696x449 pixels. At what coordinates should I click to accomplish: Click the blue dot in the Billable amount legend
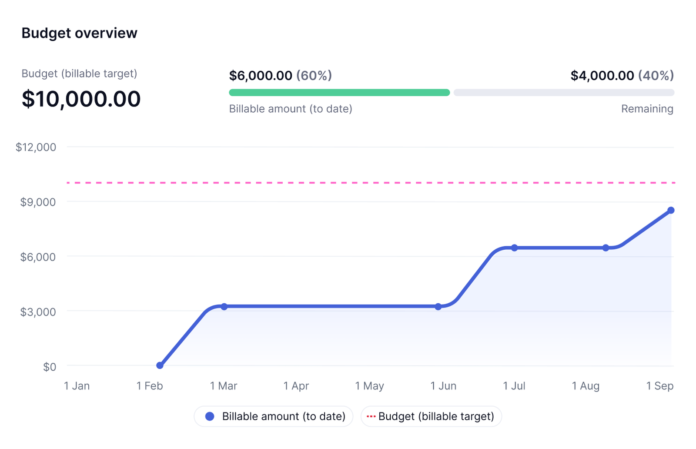tap(210, 416)
